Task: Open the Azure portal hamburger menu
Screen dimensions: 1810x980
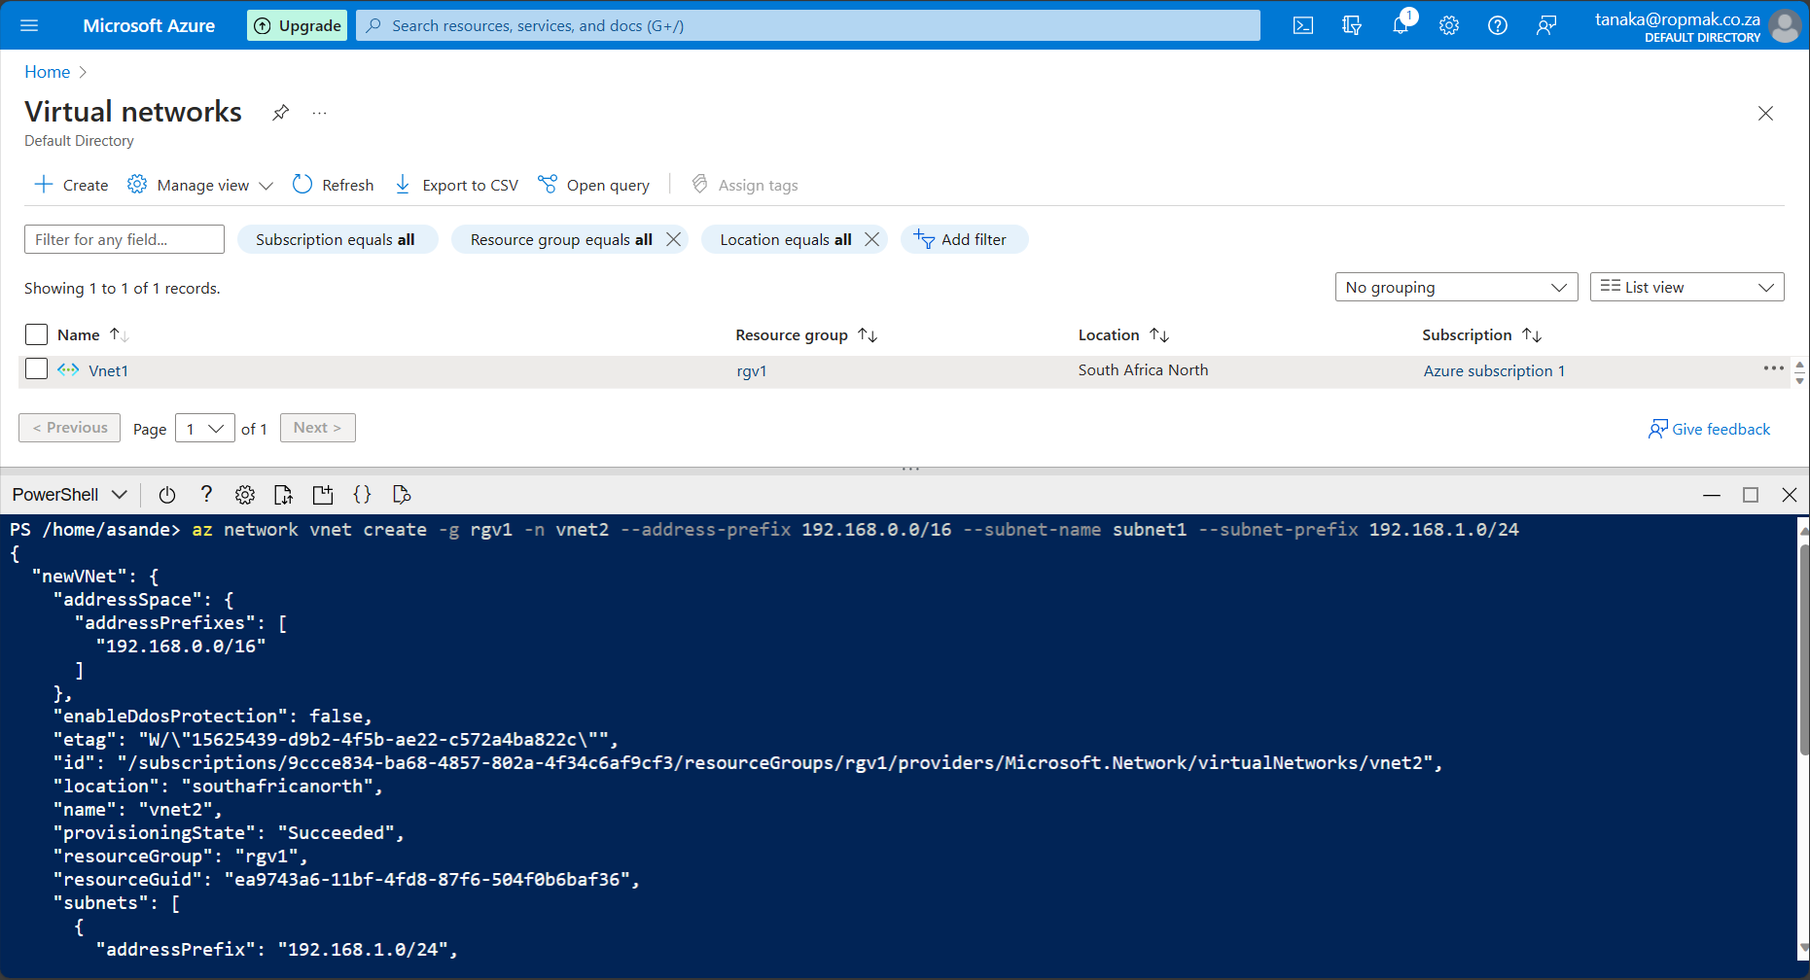Action: coord(29,25)
